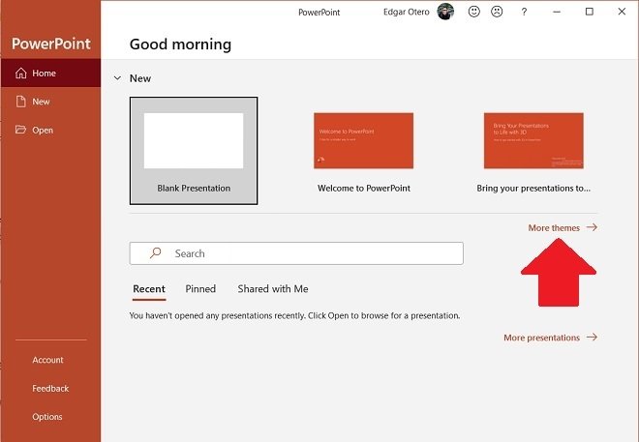Click the Home house icon in sidebar
Image resolution: width=639 pixels, height=442 pixels.
tap(20, 73)
